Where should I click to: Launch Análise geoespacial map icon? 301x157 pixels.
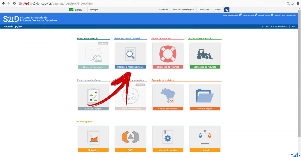tap(168, 96)
